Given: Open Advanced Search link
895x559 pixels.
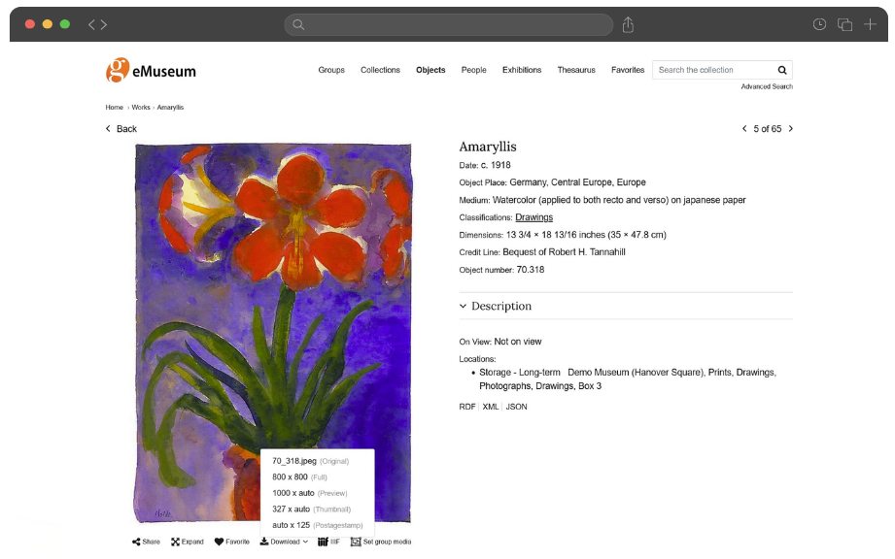Looking at the screenshot, I should (767, 86).
